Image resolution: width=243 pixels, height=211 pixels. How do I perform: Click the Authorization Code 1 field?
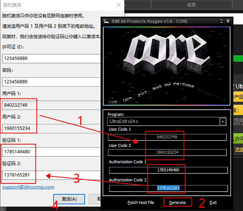click(x=168, y=170)
